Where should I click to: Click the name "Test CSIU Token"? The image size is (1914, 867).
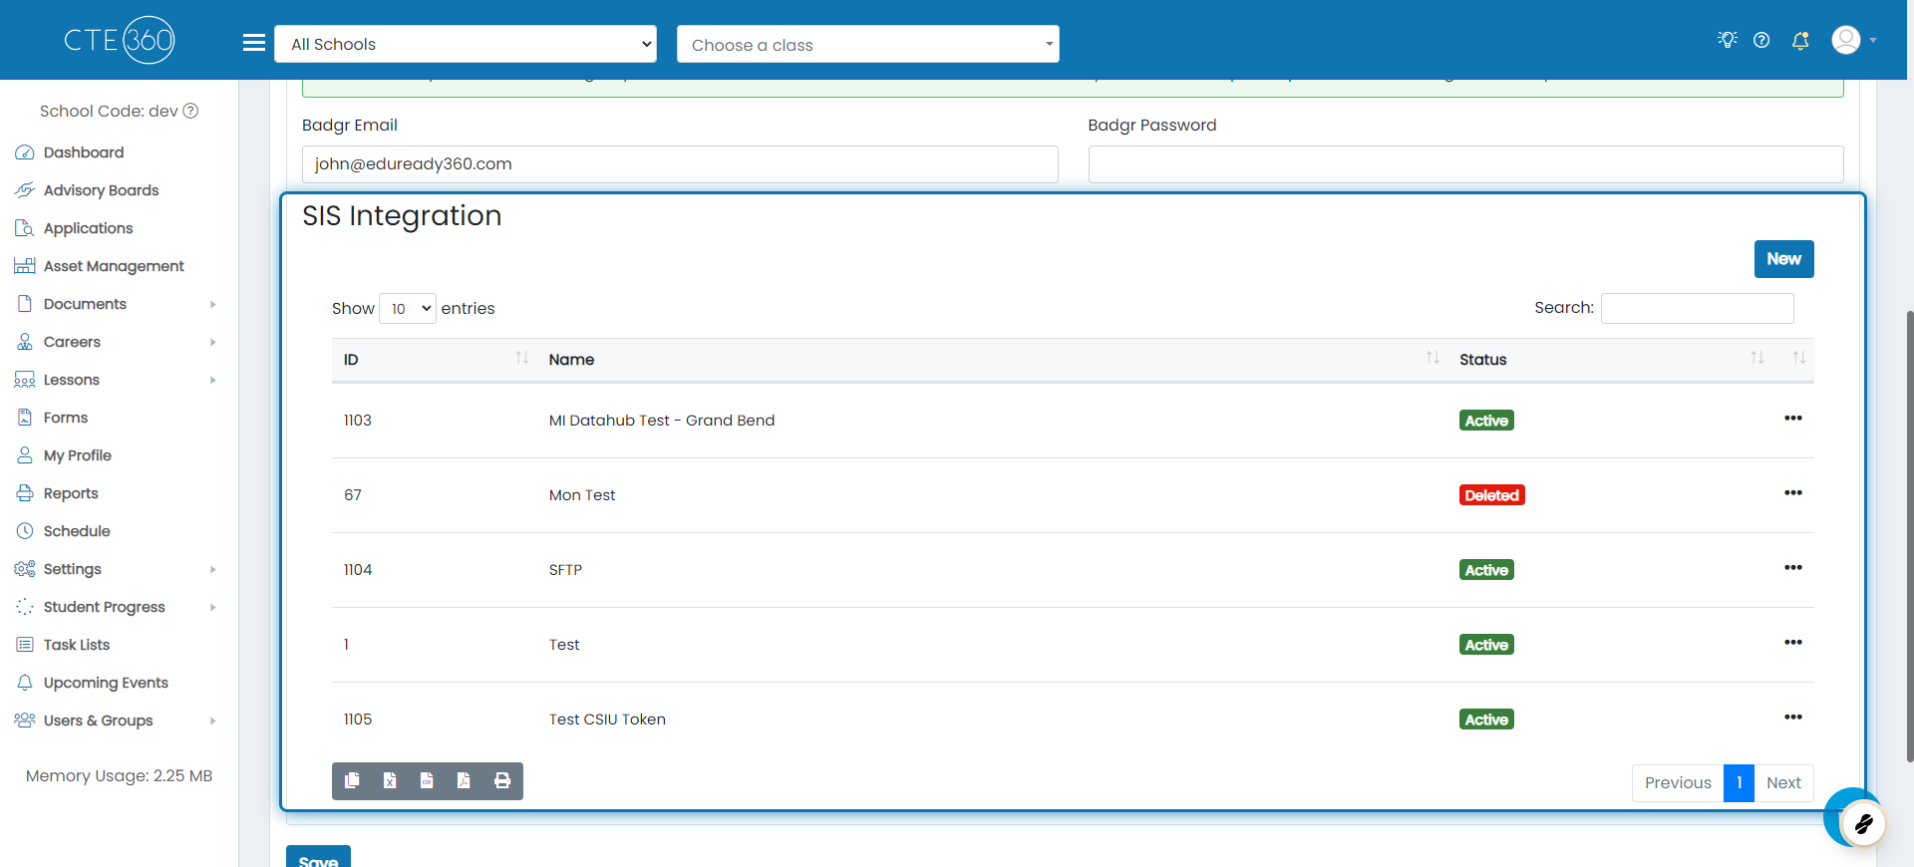point(607,720)
